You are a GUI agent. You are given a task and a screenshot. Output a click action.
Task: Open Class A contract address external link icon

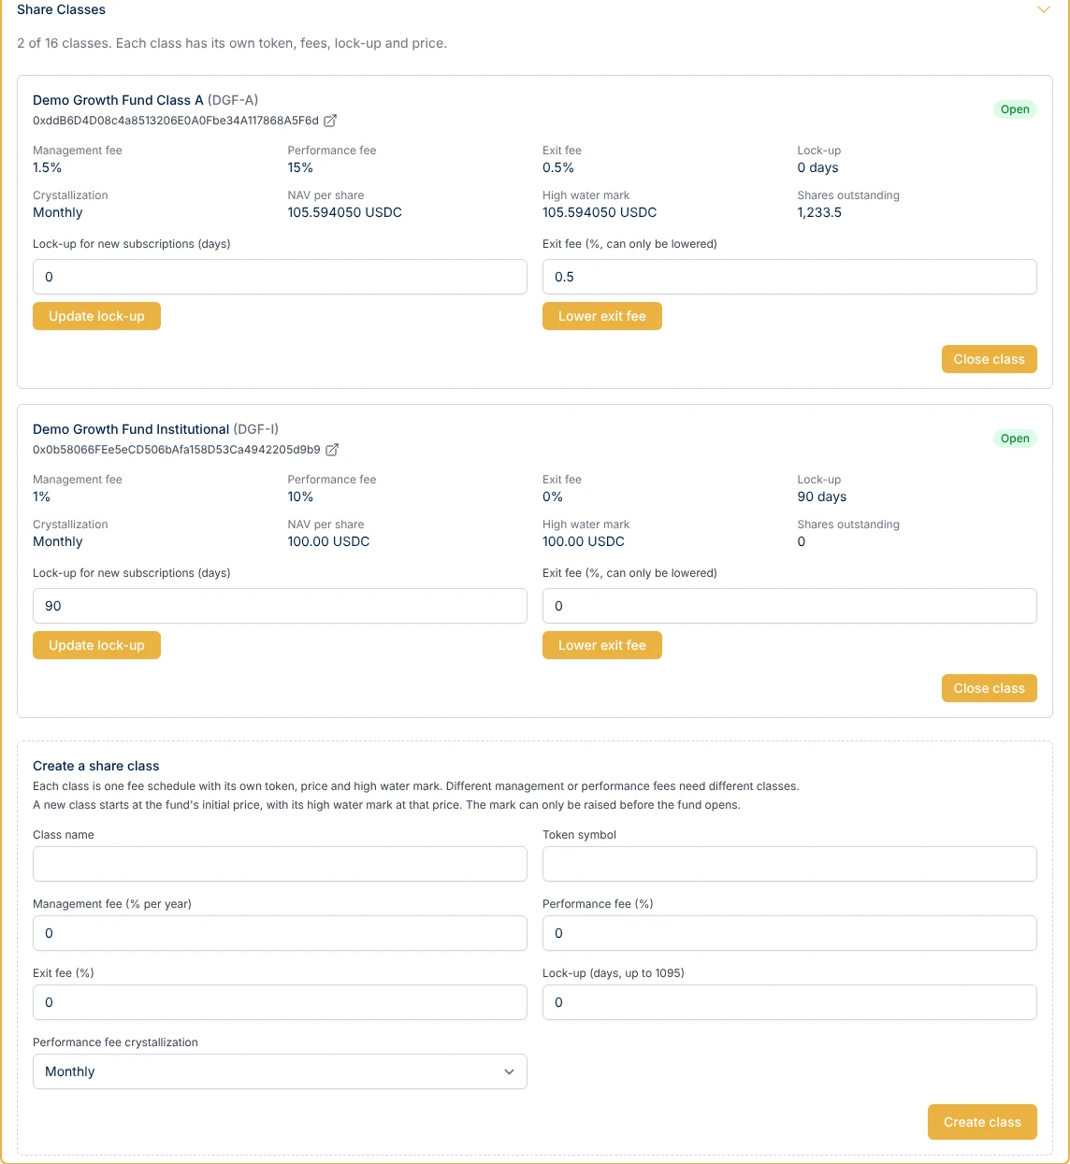[330, 121]
